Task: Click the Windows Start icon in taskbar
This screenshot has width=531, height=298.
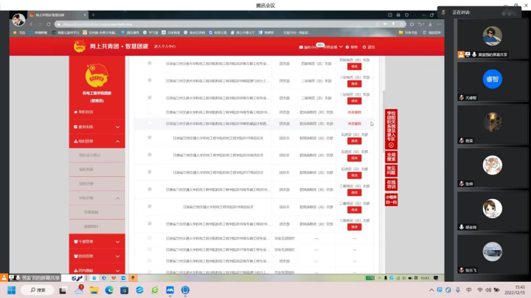Action: pos(11,290)
